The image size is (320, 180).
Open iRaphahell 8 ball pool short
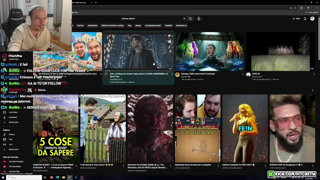(197, 128)
